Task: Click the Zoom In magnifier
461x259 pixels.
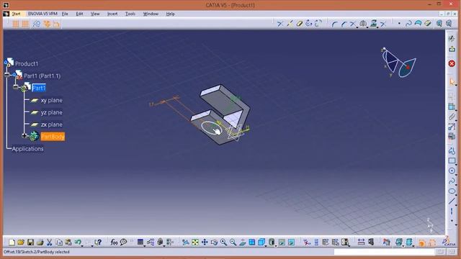Action: (224, 242)
